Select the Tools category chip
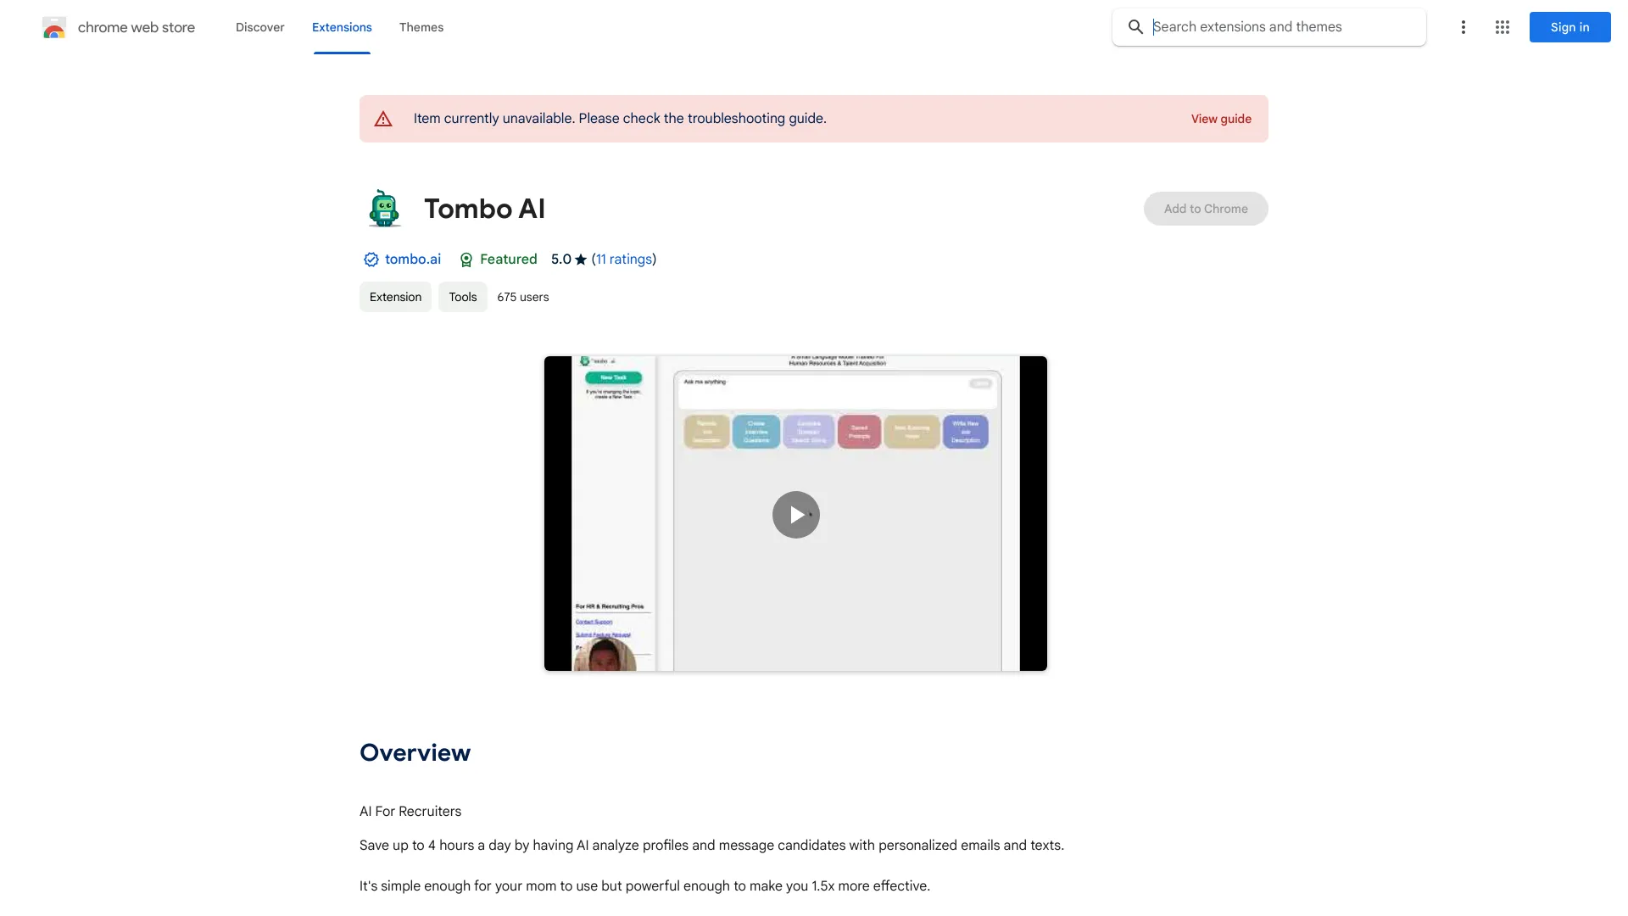The height and width of the screenshot is (916, 1628). pyautogui.click(x=462, y=297)
